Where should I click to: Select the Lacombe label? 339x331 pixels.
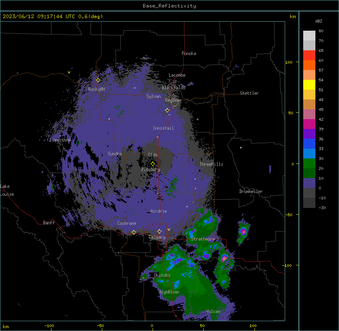[177, 75]
